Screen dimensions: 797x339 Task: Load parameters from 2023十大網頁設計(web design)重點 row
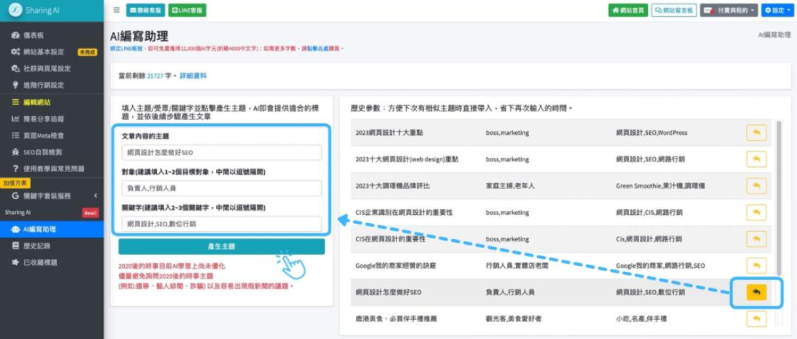[x=756, y=159]
